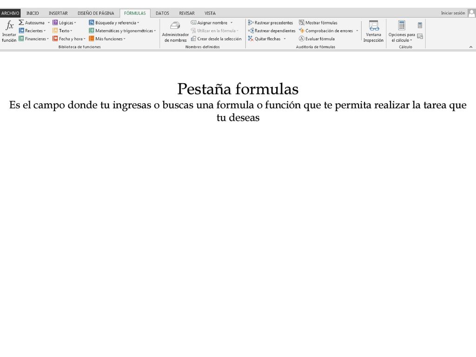Click Crear desde la selección icon
The height and width of the screenshot is (357, 476).
(x=193, y=39)
